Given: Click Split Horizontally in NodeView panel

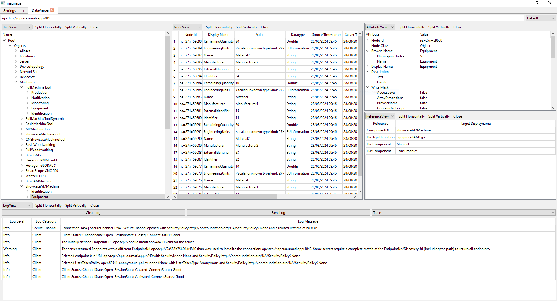Looking at the screenshot, I should click(x=219, y=27).
